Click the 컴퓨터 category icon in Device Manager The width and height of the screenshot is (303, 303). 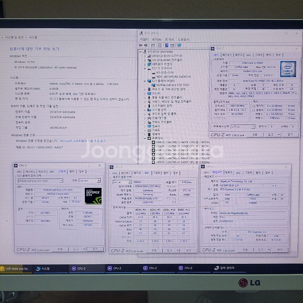[x=149, y=126]
